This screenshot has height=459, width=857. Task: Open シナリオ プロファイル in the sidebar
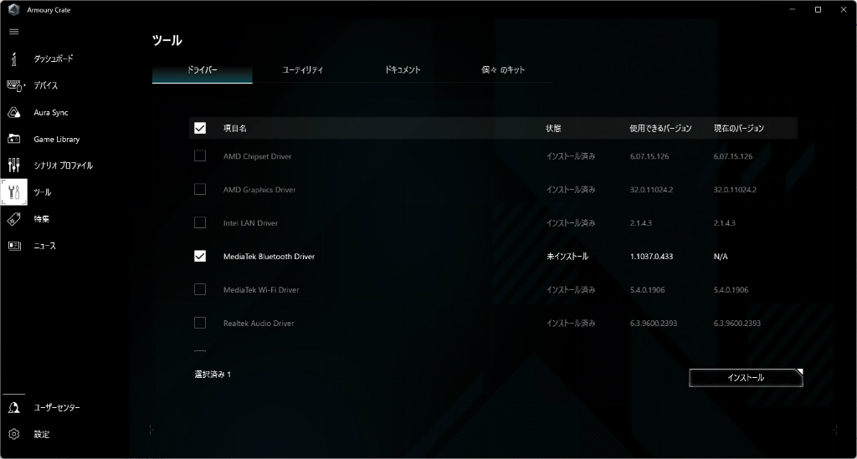[64, 166]
